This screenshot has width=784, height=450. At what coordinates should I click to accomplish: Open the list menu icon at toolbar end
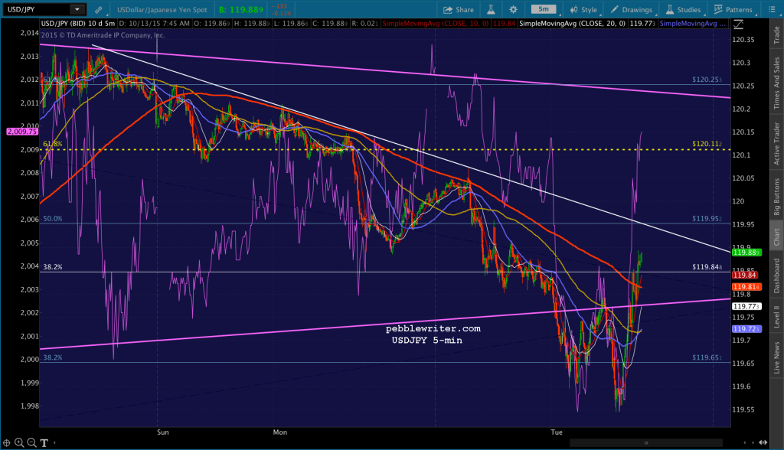point(770,9)
